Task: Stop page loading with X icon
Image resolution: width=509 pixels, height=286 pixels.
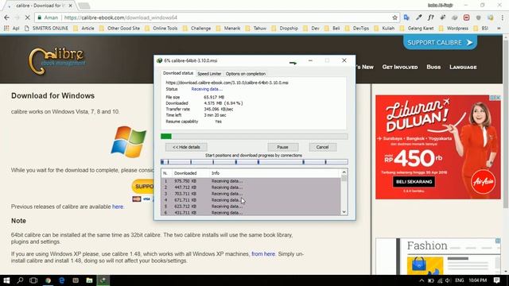Action: 28,17
